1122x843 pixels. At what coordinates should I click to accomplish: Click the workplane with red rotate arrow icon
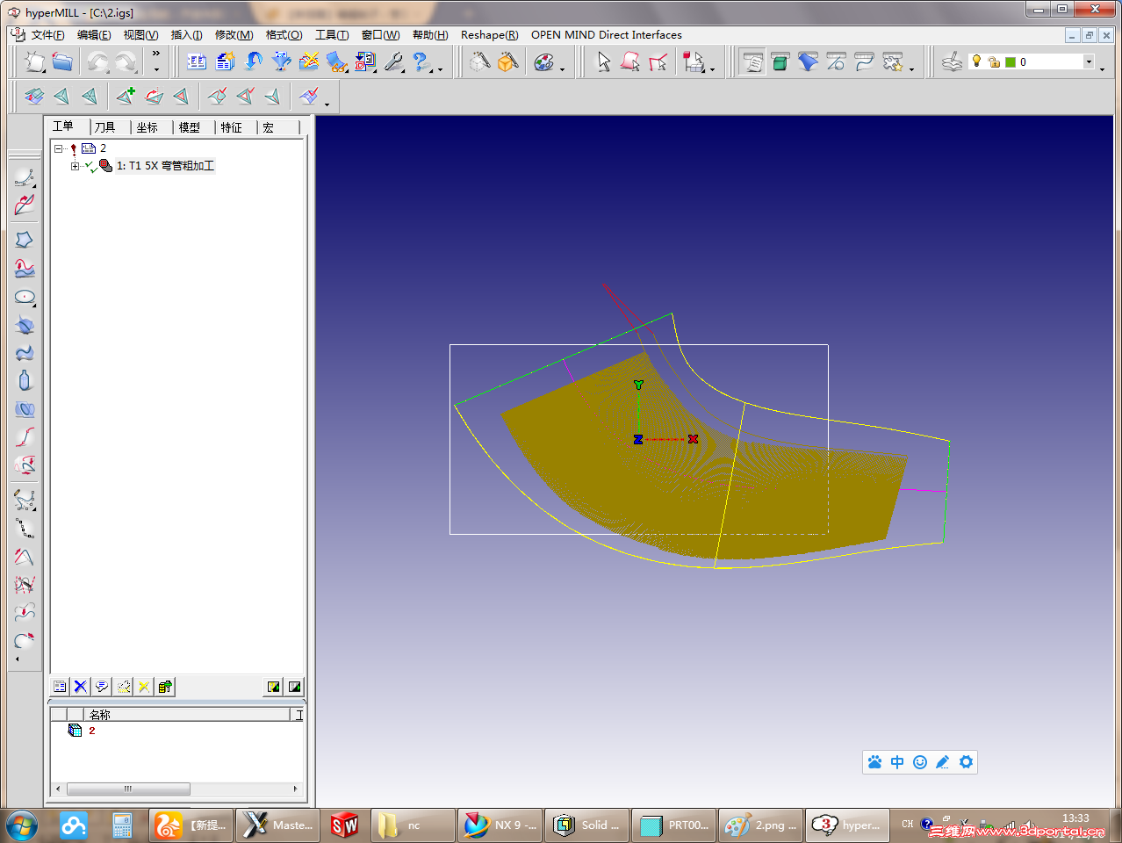point(154,96)
